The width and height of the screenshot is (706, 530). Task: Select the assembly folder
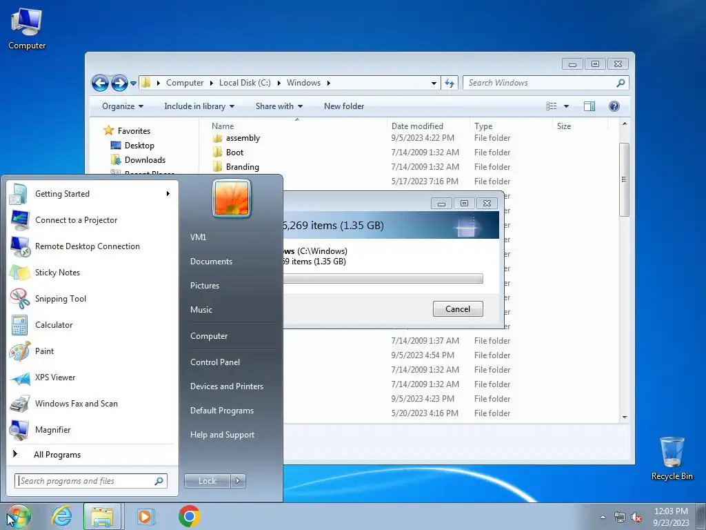click(243, 138)
